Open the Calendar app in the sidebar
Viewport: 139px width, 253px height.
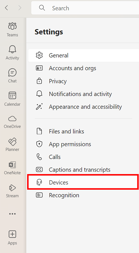pyautogui.click(x=12, y=98)
